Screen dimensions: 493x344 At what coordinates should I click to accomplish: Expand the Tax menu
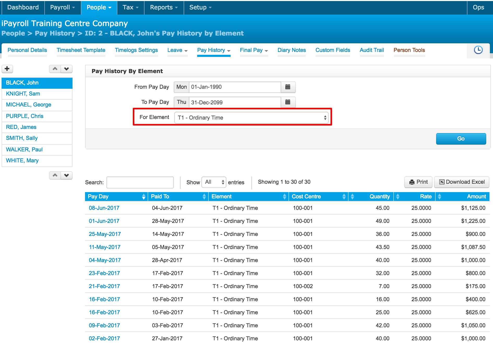(130, 7)
